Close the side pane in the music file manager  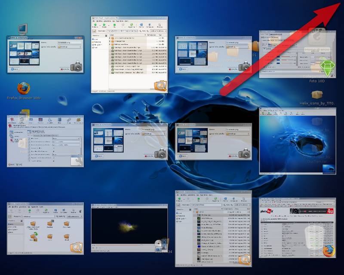tap(106, 36)
